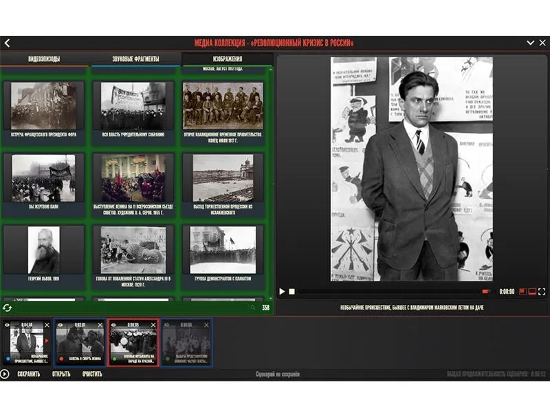The width and height of the screenshot is (550, 413).
Task: Toggle visibility of the red-bordered parade clip
Action: pyautogui.click(x=114, y=325)
